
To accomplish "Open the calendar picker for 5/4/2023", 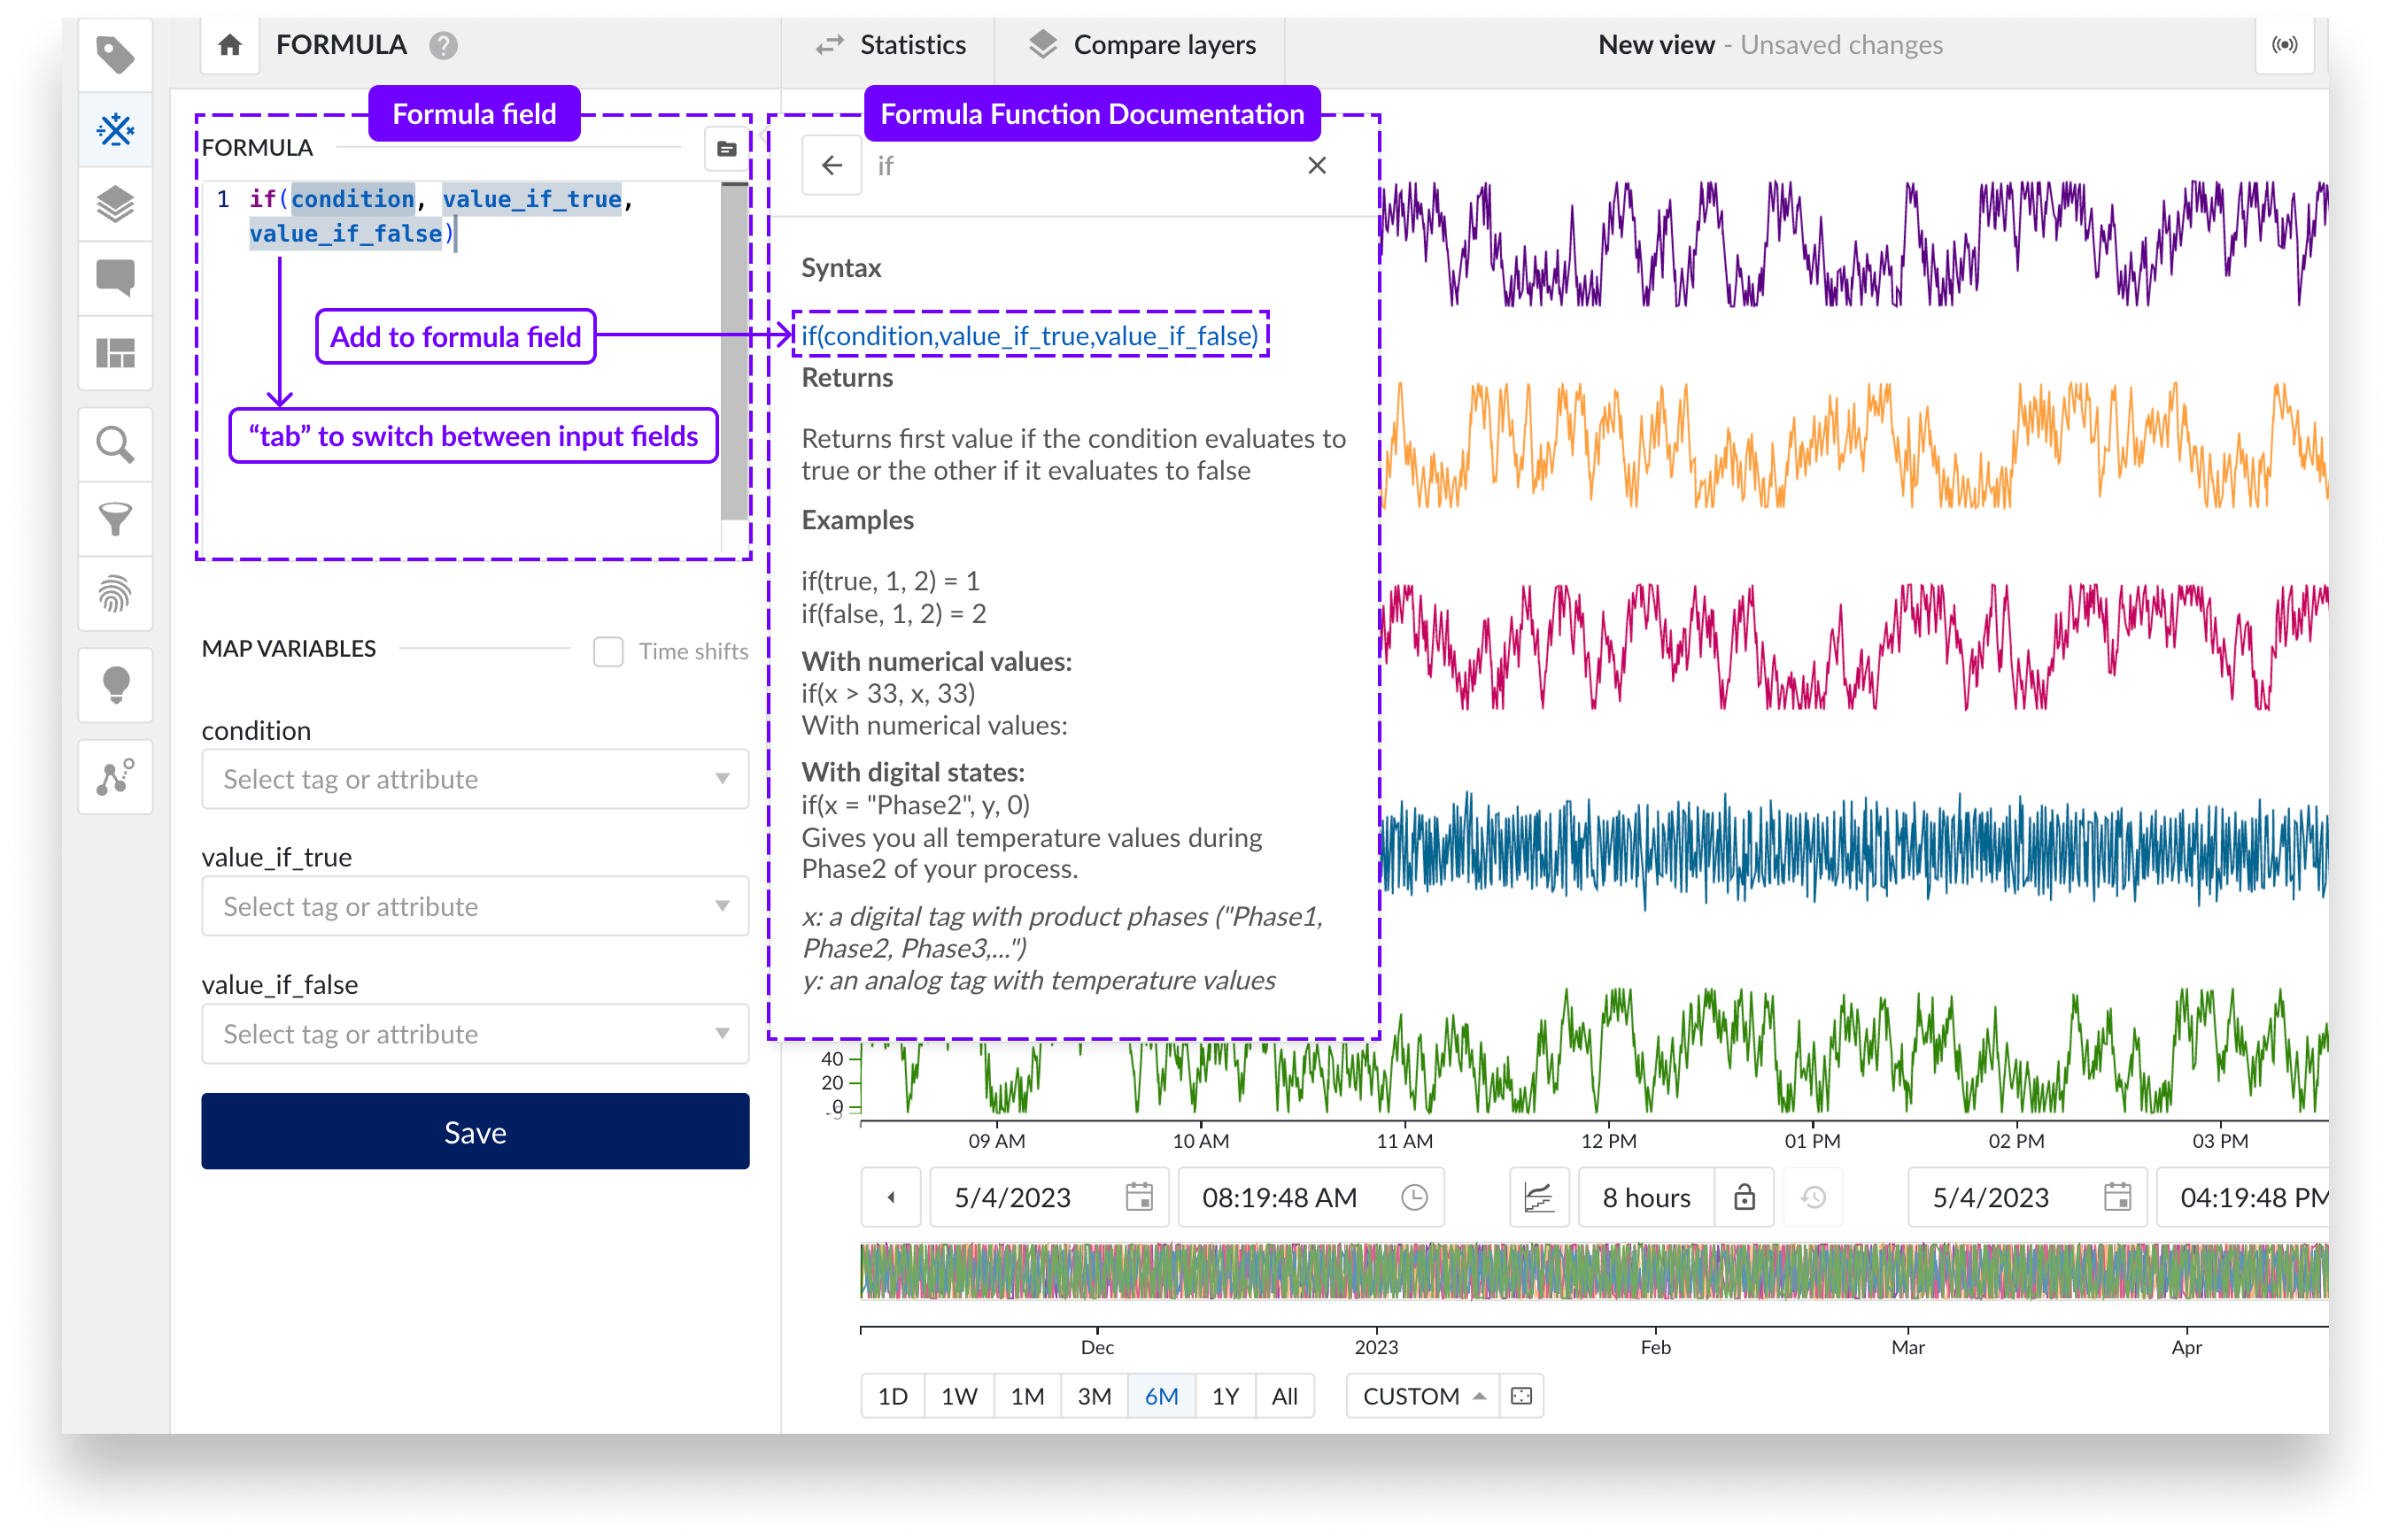I will pos(1141,1197).
